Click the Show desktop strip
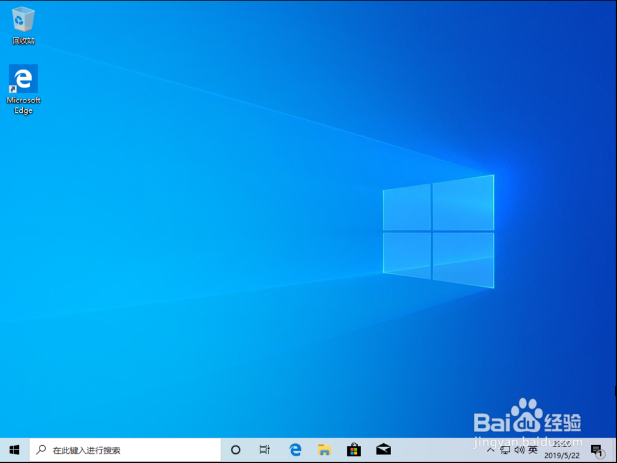The height and width of the screenshot is (463, 617). (x=615, y=450)
